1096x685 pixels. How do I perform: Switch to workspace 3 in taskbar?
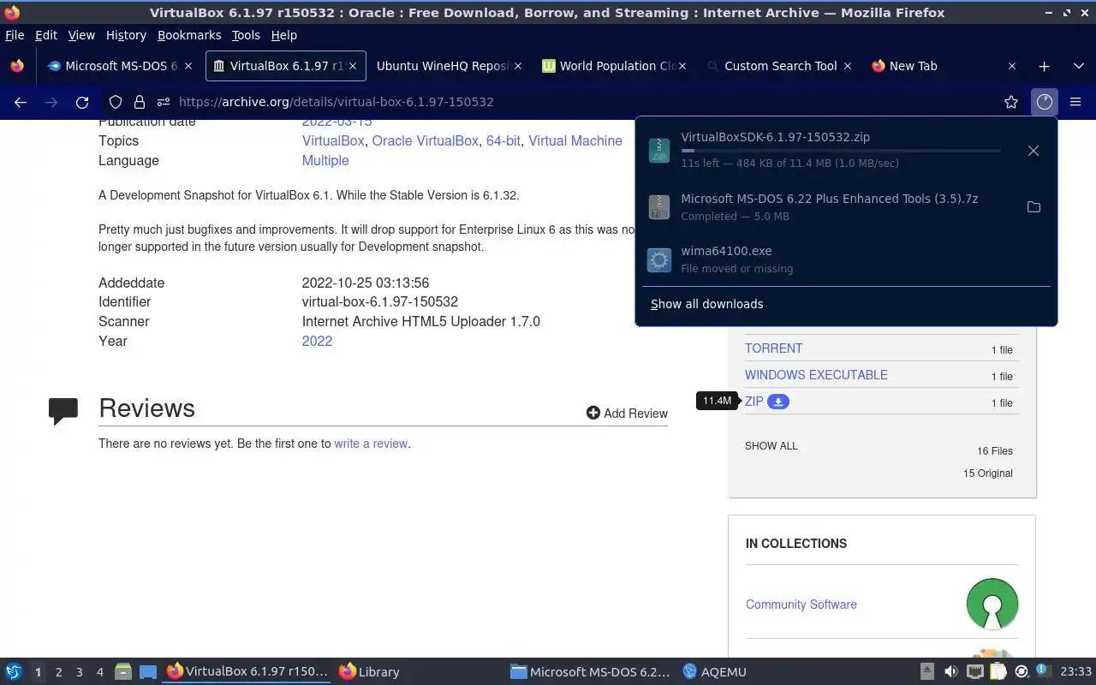click(79, 672)
